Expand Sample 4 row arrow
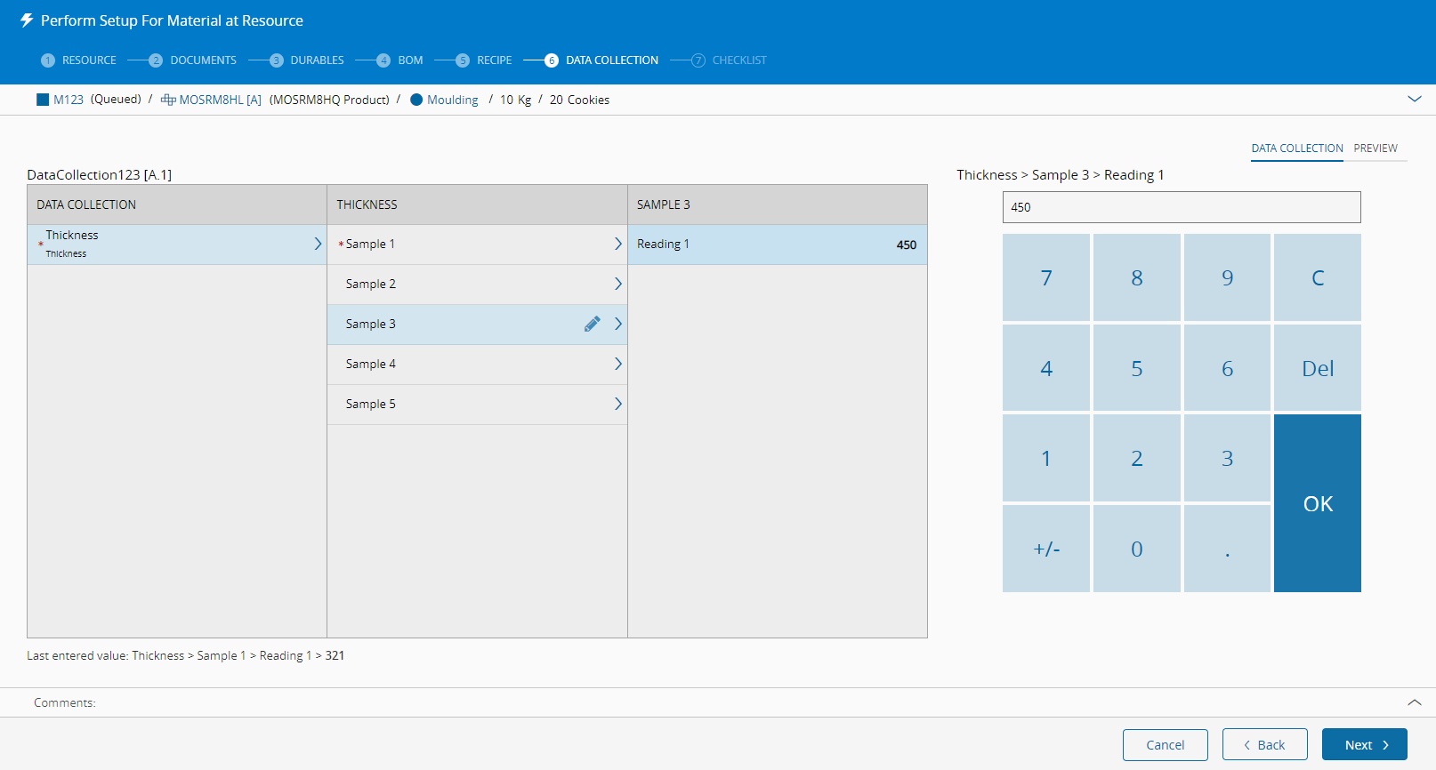Image resolution: width=1436 pixels, height=770 pixels. [617, 364]
